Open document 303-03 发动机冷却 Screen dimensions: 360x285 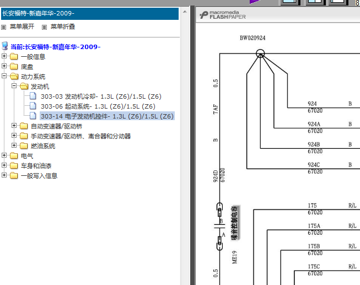pyautogui.click(x=101, y=96)
